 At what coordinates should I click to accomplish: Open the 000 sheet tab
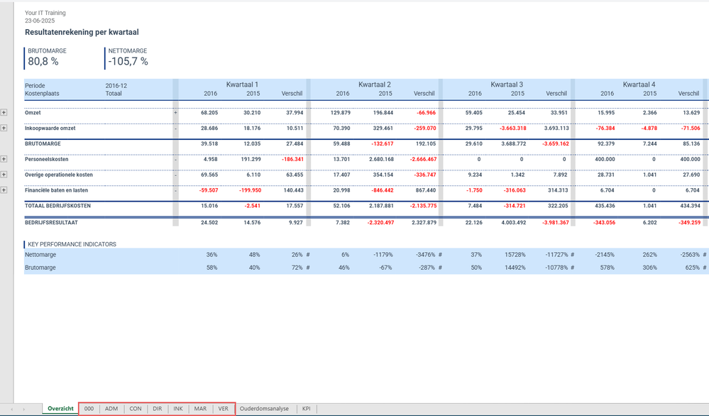89,408
